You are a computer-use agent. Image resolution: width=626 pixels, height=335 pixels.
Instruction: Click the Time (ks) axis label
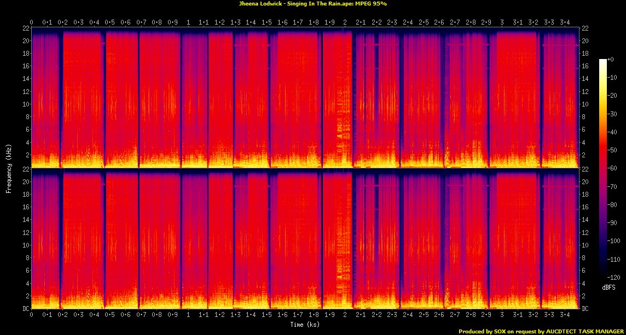(x=305, y=325)
